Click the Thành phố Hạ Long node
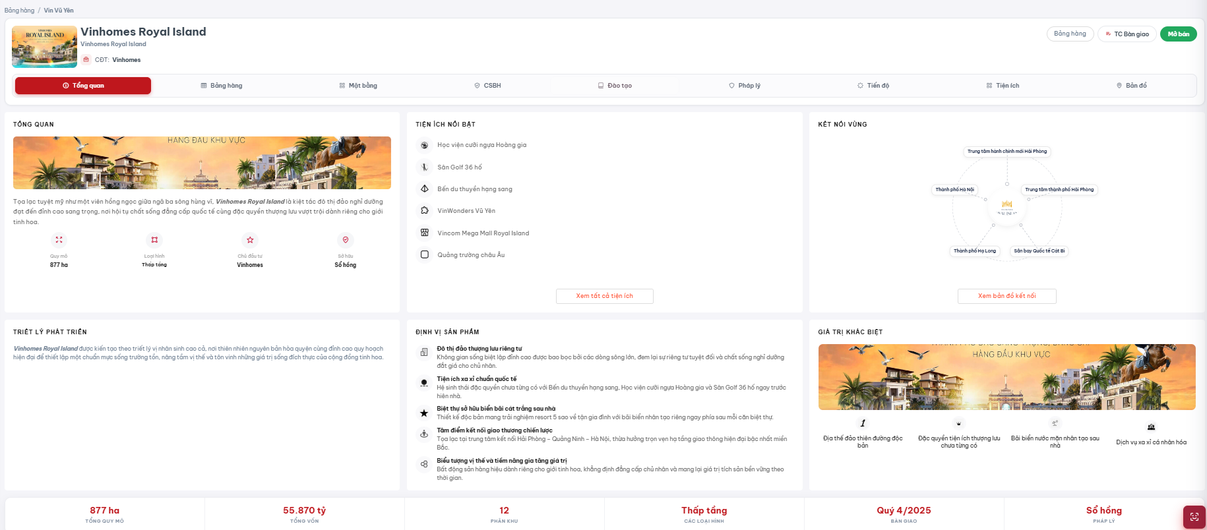Screen dimensions: 1207x530 click(x=975, y=251)
